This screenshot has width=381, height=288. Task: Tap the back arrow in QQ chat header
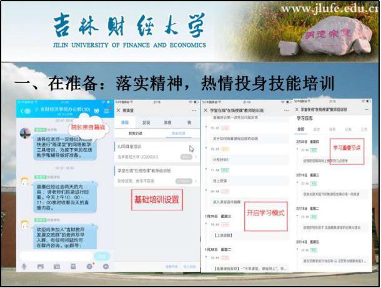pyautogui.click(x=20, y=111)
